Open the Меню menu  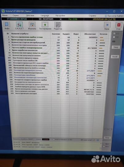[x=5, y=15]
